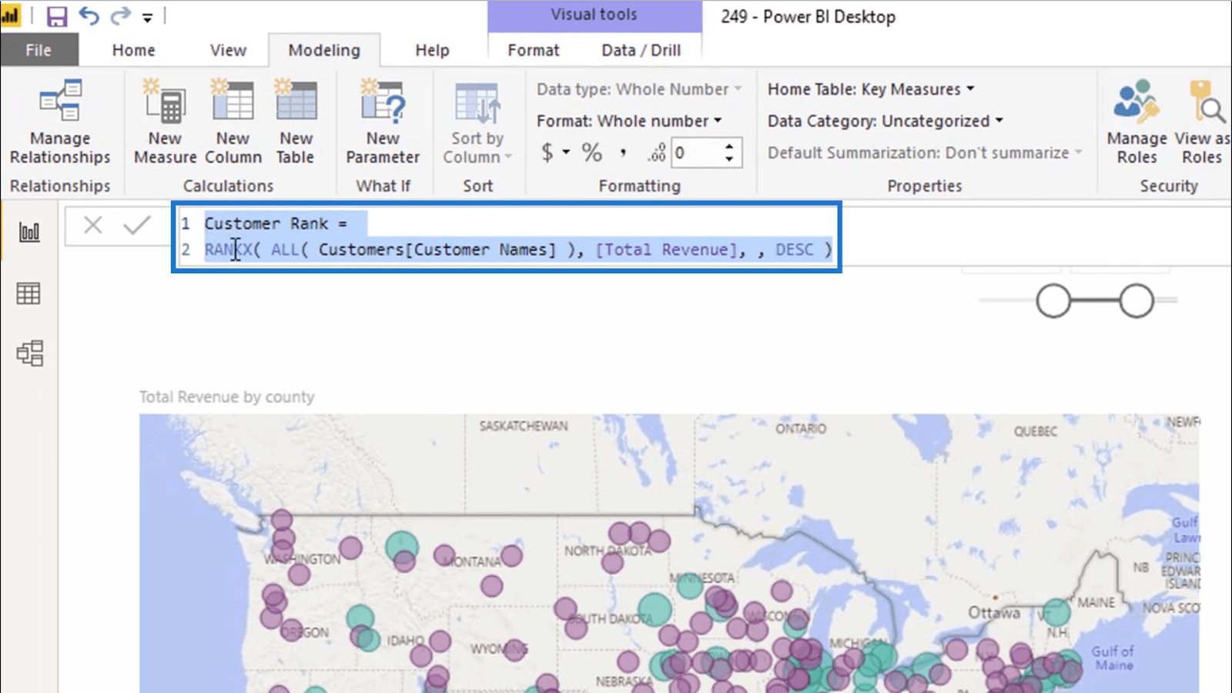Open the File menu
The height and width of the screenshot is (693, 1232).
pos(38,50)
